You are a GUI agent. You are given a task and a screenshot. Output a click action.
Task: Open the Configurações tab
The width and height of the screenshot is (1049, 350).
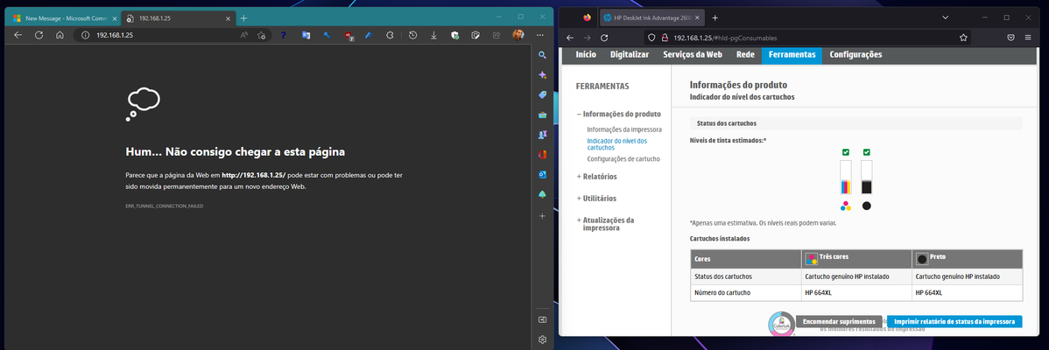coord(855,55)
